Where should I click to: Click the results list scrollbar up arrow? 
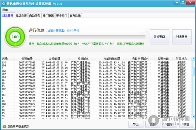click(x=193, y=59)
